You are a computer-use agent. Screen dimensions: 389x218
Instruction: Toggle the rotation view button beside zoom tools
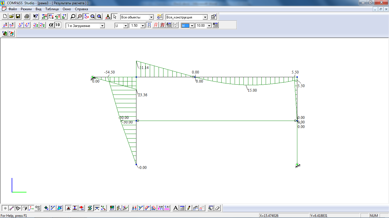pyautogui.click(x=86, y=16)
